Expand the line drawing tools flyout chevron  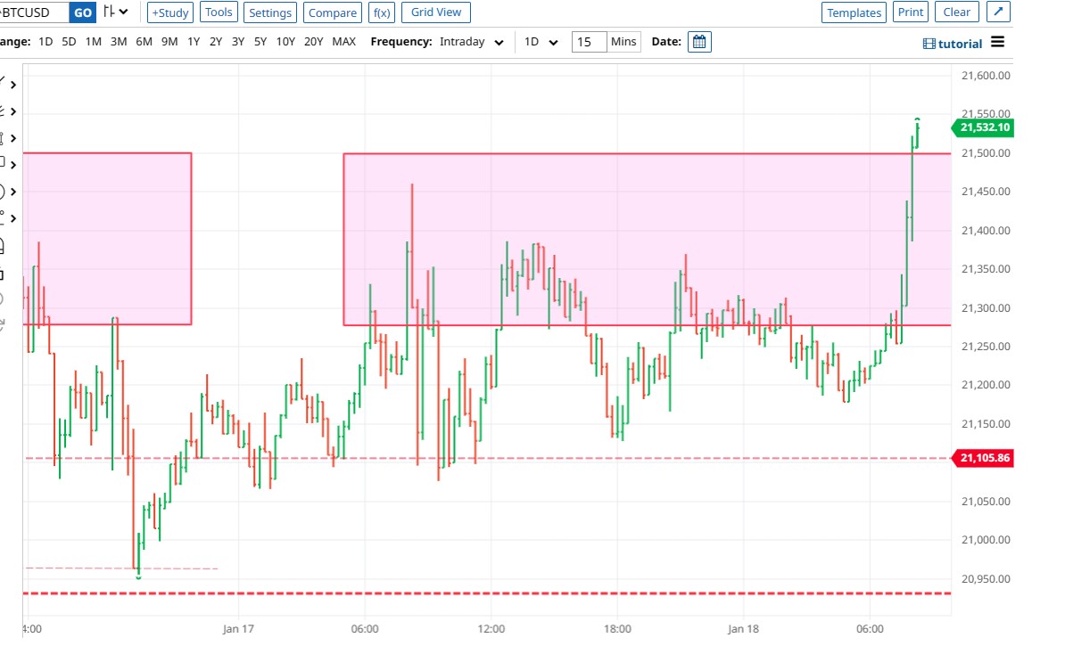pyautogui.click(x=12, y=85)
